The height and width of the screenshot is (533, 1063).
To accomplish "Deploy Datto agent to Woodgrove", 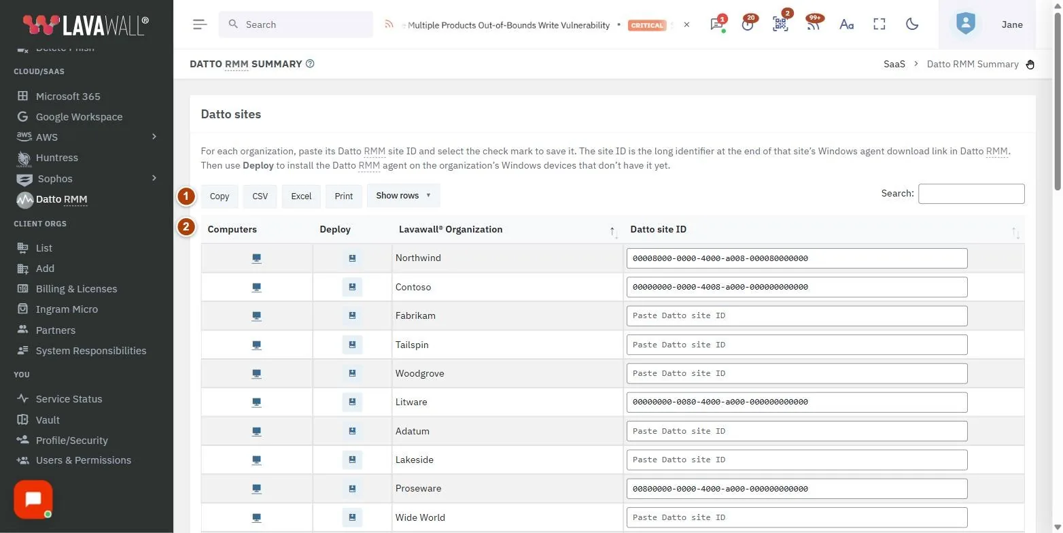I will coord(352,373).
